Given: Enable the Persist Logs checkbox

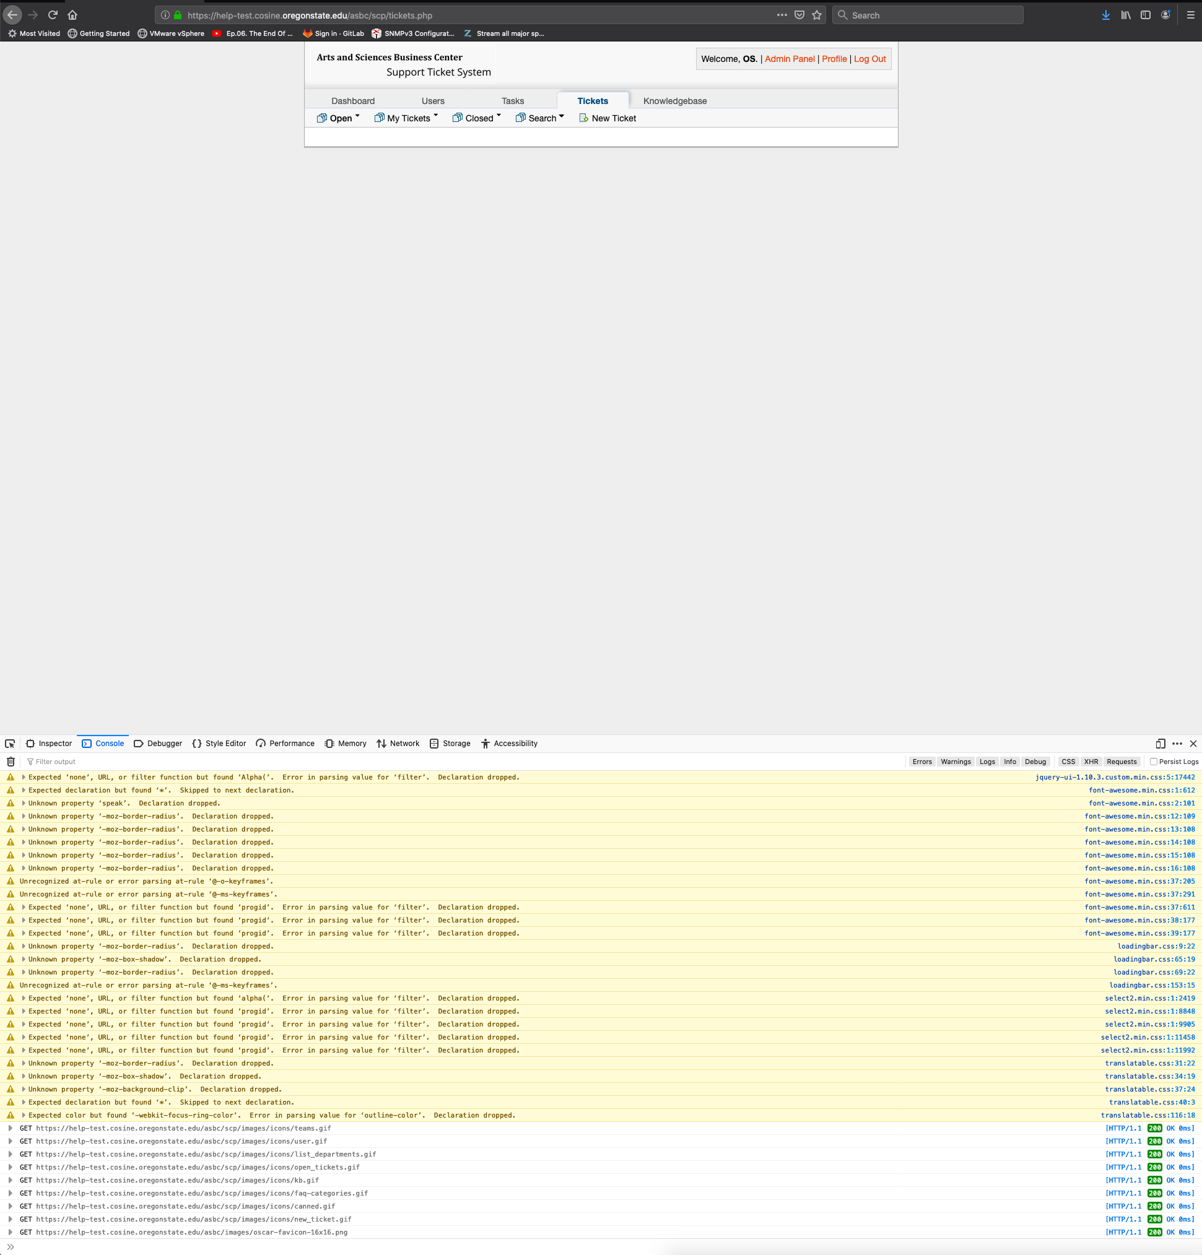Looking at the screenshot, I should coord(1153,762).
